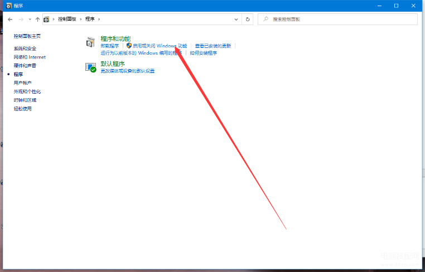Open the recent locations dropdown arrow

pyautogui.click(x=30, y=20)
